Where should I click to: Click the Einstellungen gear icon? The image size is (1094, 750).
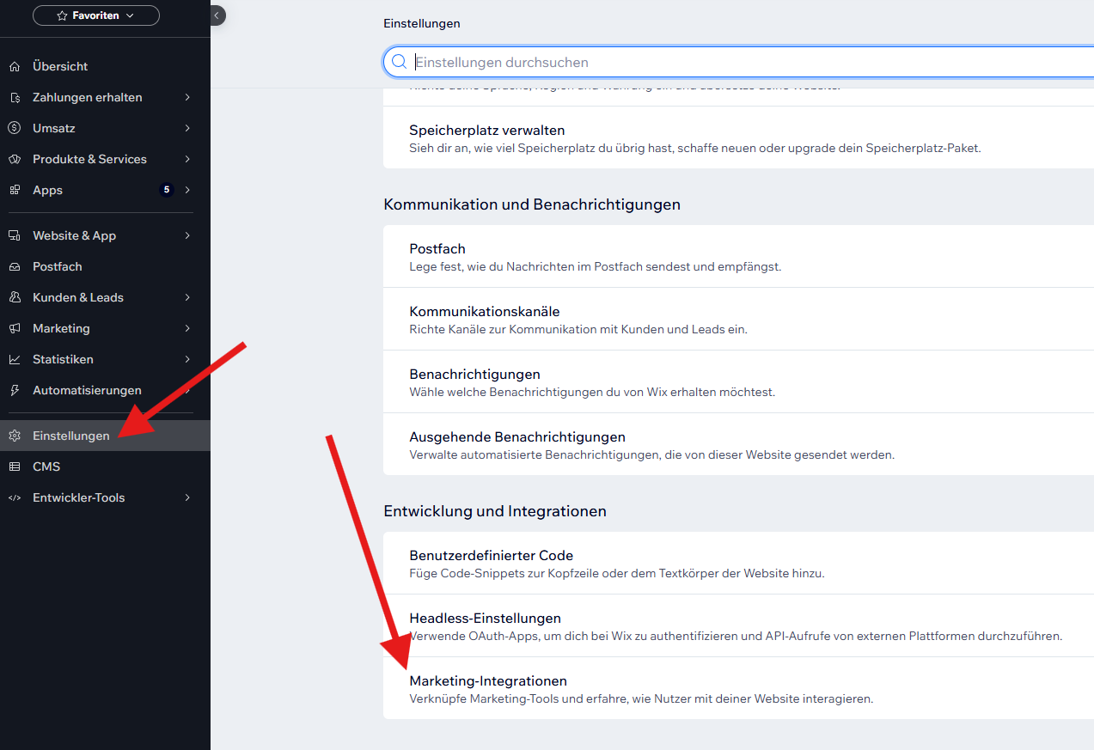[14, 436]
